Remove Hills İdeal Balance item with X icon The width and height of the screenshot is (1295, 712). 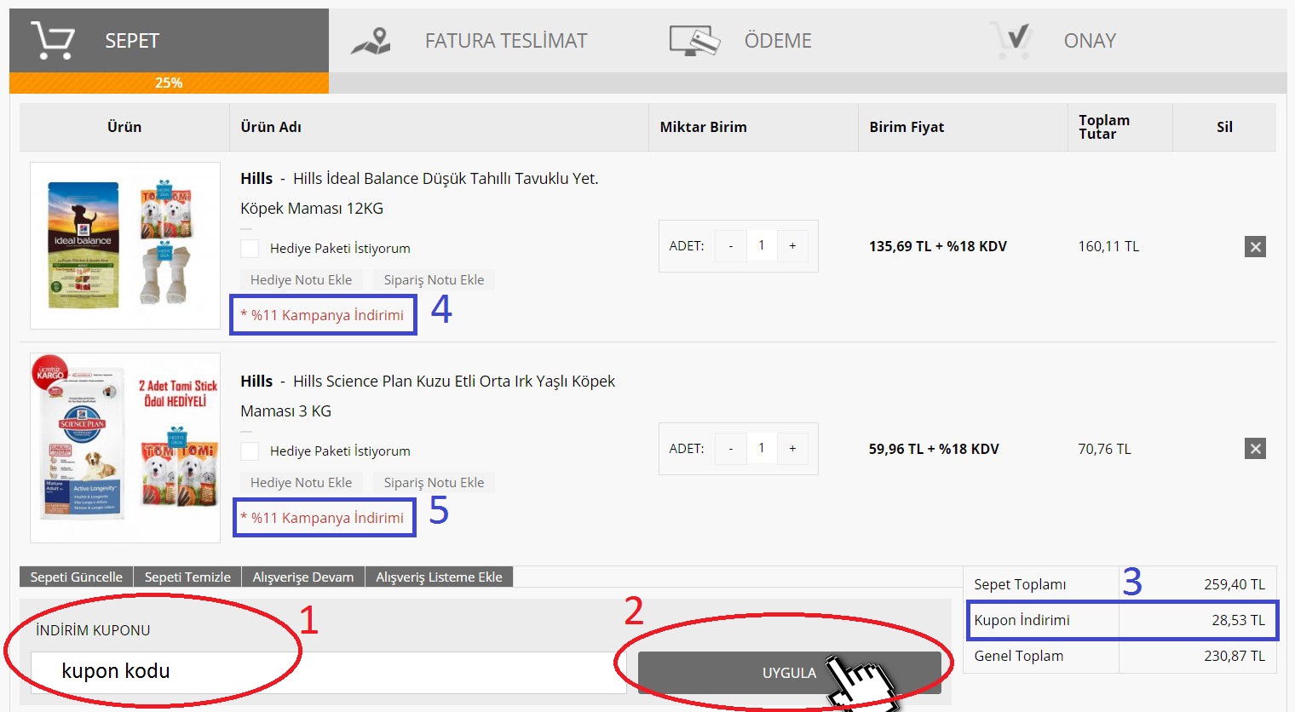1255,247
